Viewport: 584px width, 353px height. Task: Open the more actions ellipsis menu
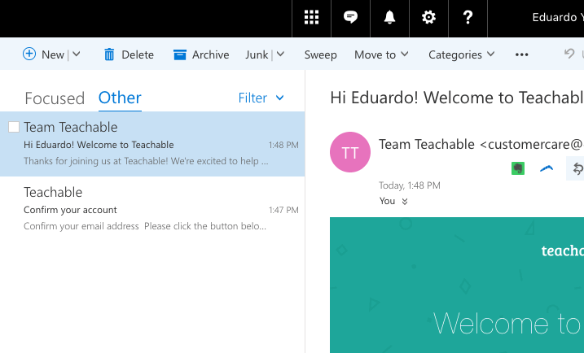521,54
